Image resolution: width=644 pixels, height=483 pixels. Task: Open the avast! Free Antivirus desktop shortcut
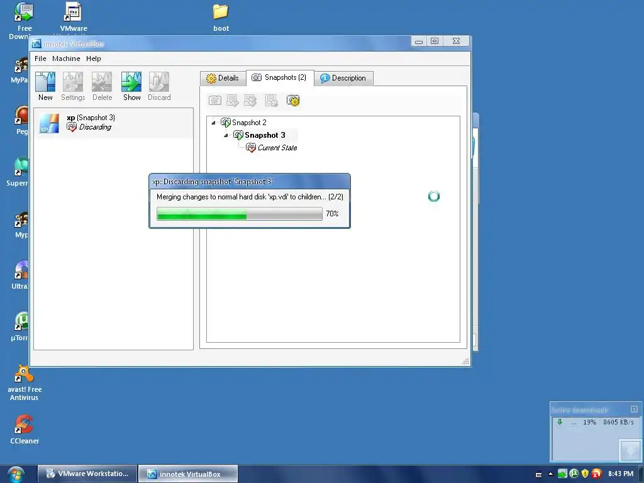point(25,383)
